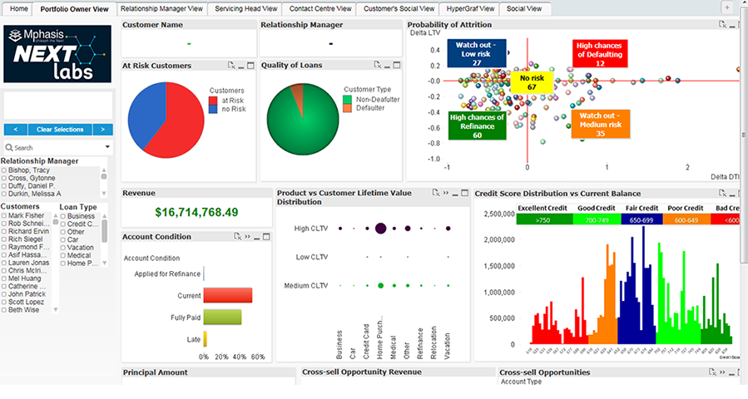The height and width of the screenshot is (399, 748).
Task: Go back with the < button
Action: 16,129
